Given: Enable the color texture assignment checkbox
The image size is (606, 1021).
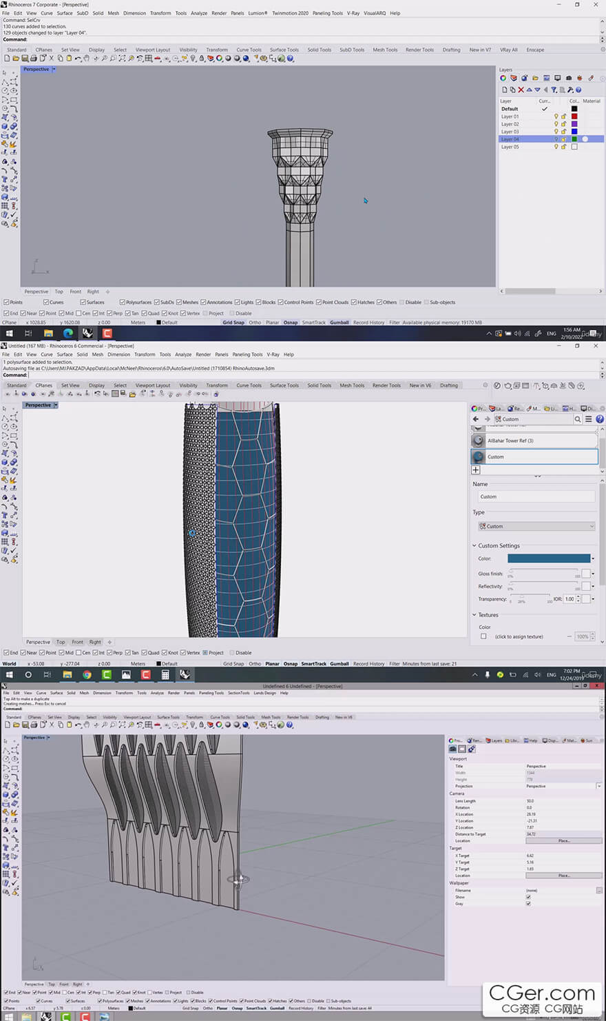Looking at the screenshot, I should (x=483, y=636).
